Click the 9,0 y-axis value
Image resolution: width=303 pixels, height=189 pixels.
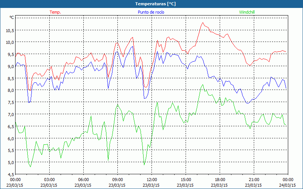pyautogui.click(x=11, y=67)
